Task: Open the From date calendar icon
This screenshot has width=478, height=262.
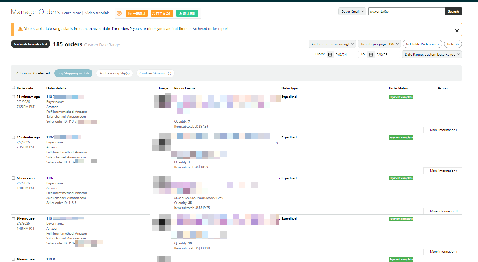Action: coord(330,55)
